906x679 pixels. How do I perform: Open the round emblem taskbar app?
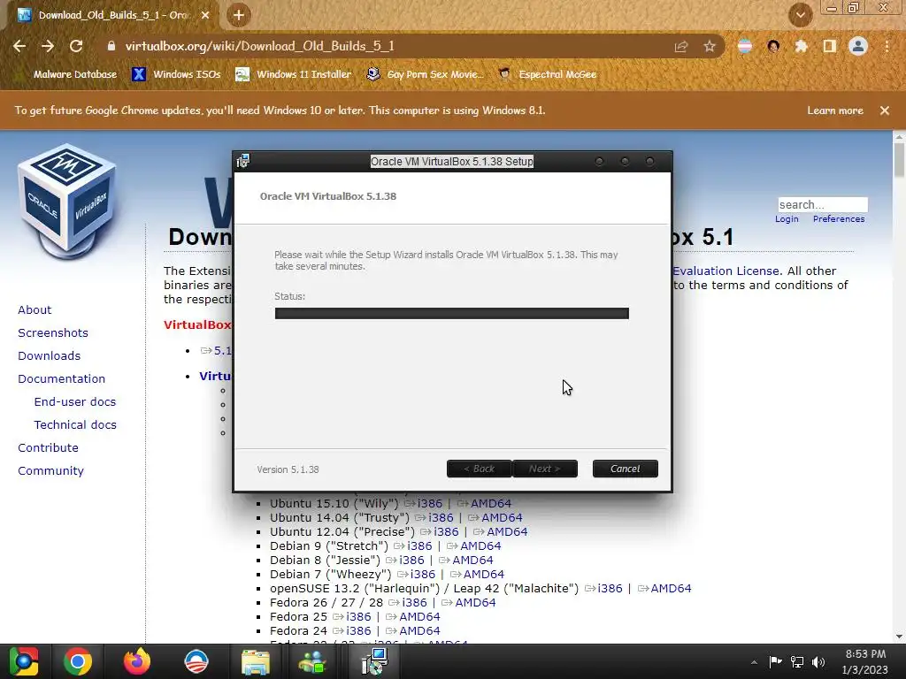196,661
